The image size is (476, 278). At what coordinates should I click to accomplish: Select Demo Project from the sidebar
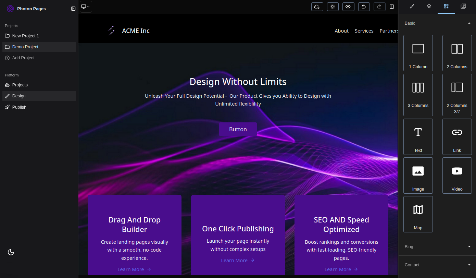point(39,47)
